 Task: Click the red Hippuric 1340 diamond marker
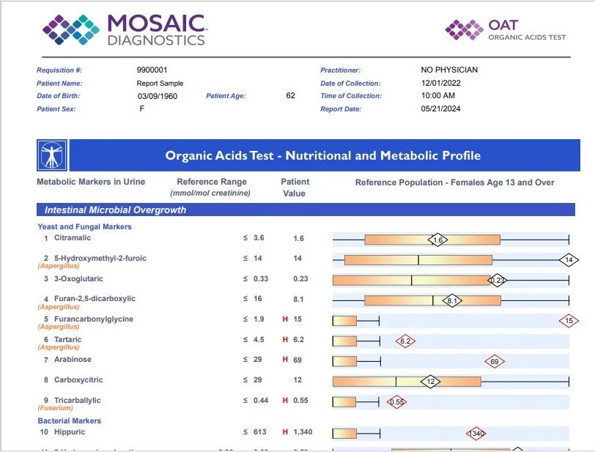[476, 434]
